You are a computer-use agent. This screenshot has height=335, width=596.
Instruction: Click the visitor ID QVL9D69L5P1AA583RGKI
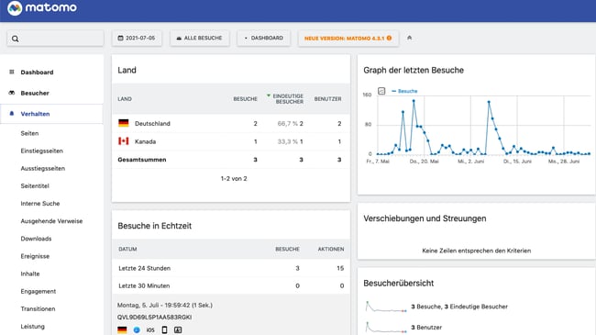tap(154, 318)
